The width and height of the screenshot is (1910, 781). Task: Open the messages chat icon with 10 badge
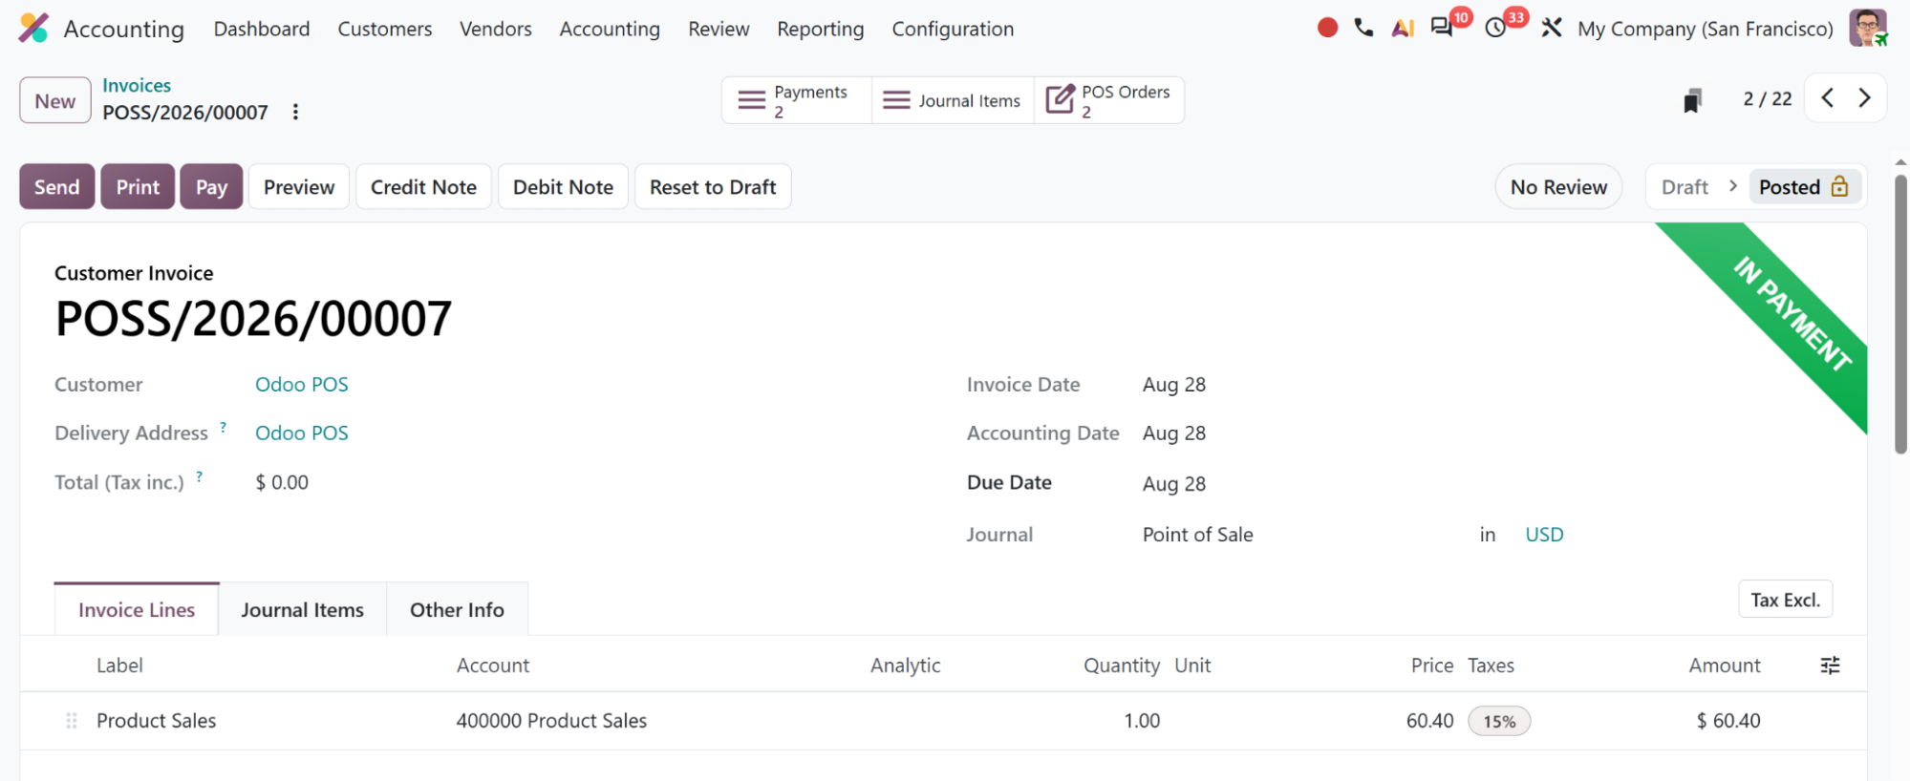pyautogui.click(x=1442, y=27)
